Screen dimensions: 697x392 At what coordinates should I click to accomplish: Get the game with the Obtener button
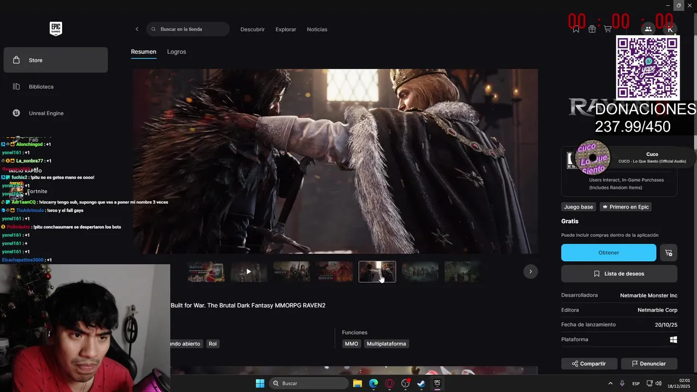tap(609, 253)
